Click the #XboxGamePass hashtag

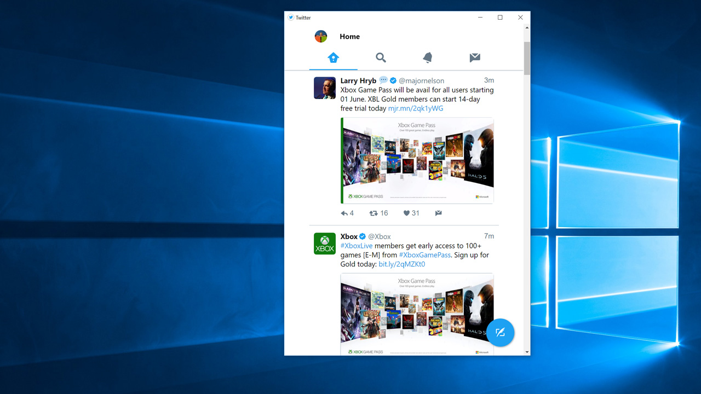(x=424, y=254)
